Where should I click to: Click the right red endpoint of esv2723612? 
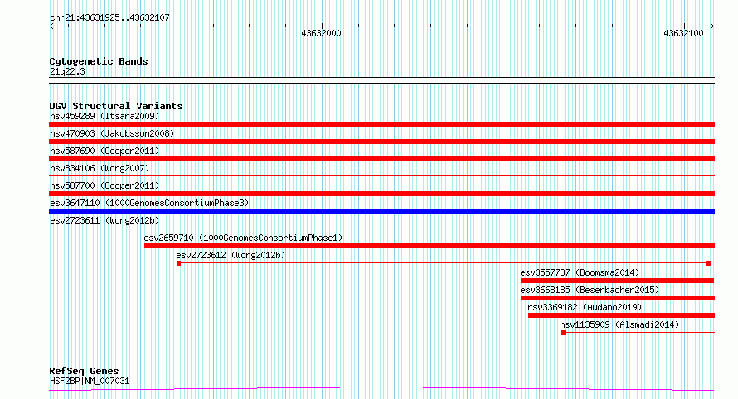[708, 263]
